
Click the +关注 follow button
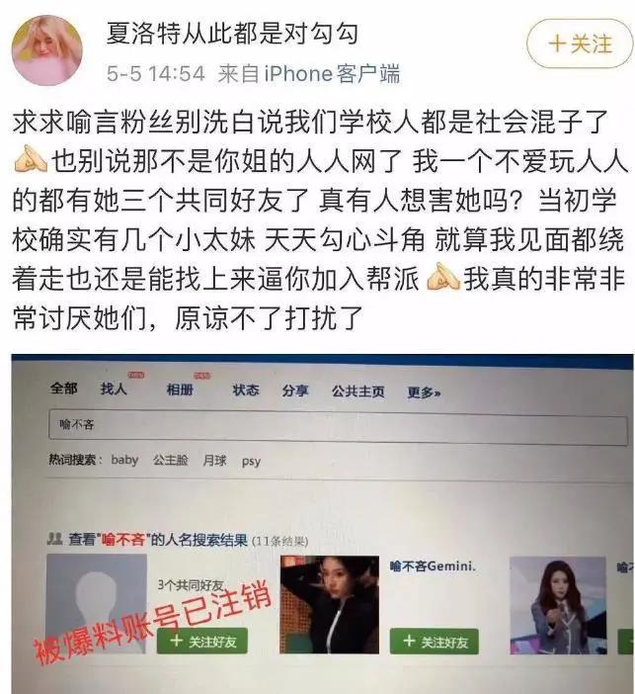click(x=580, y=43)
